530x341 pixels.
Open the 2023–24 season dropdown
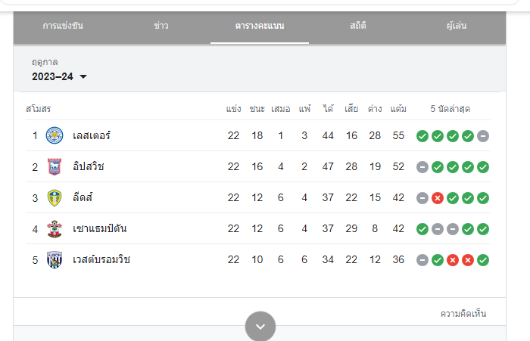pyautogui.click(x=59, y=76)
